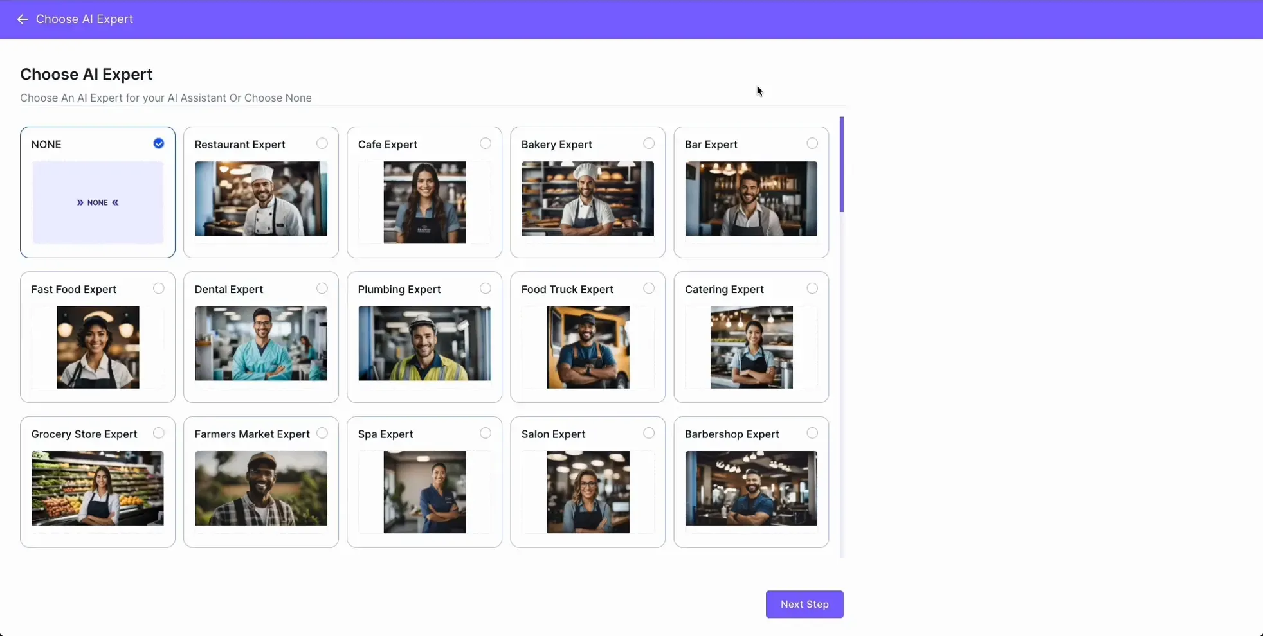Click the Next Step button
This screenshot has height=636, width=1263.
(804, 605)
